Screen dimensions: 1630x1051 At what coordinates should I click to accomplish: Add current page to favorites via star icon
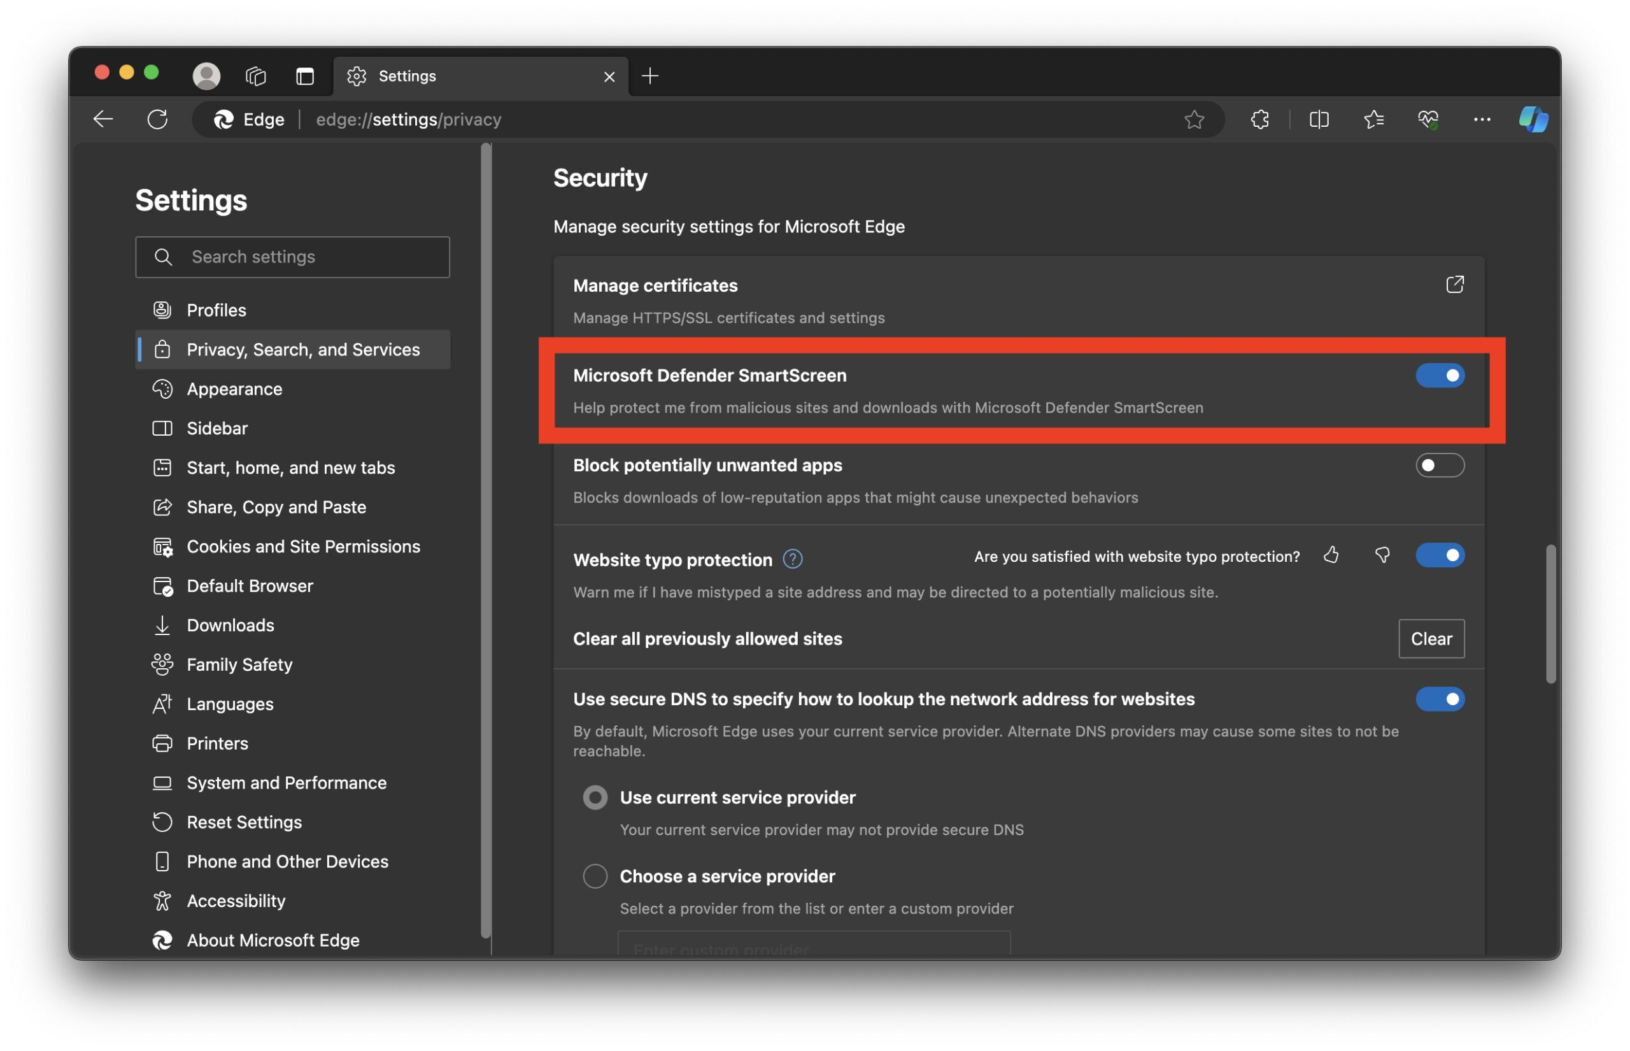(x=1194, y=120)
